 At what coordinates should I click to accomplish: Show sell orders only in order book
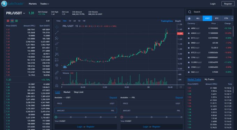coord(8,21)
